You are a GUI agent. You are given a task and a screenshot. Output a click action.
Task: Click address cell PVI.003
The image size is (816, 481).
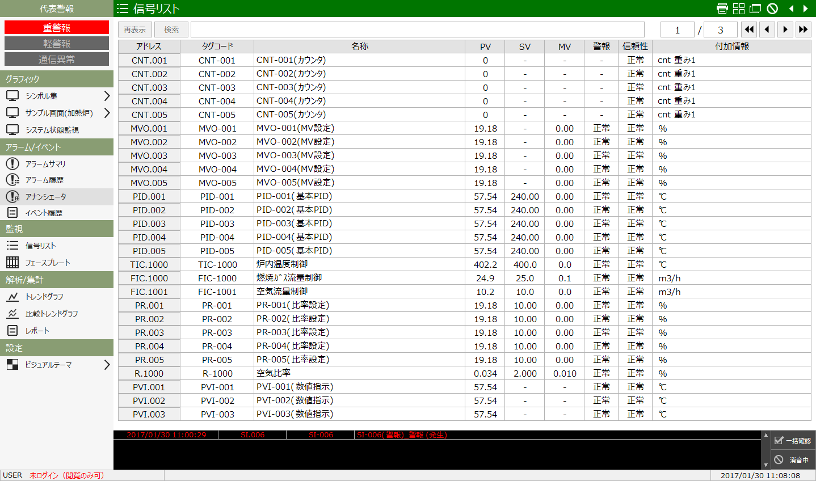click(x=149, y=414)
